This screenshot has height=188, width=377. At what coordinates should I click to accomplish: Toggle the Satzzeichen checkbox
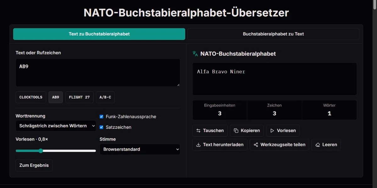[101, 127]
